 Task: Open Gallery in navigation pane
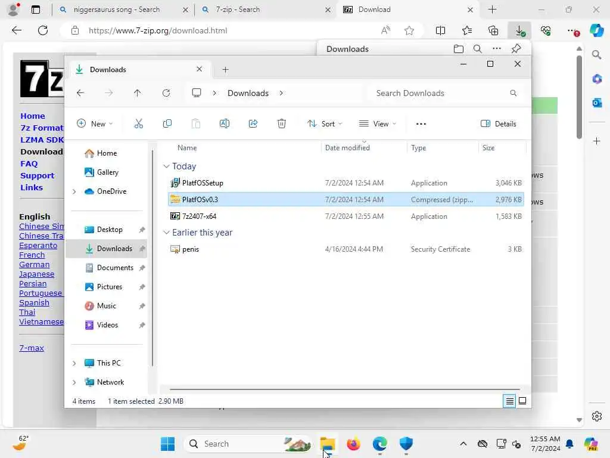coord(107,172)
